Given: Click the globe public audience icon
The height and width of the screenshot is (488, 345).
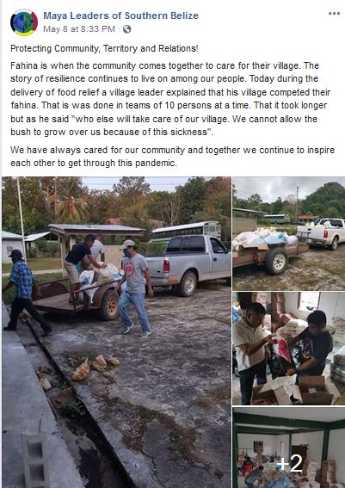Looking at the screenshot, I should click(127, 29).
